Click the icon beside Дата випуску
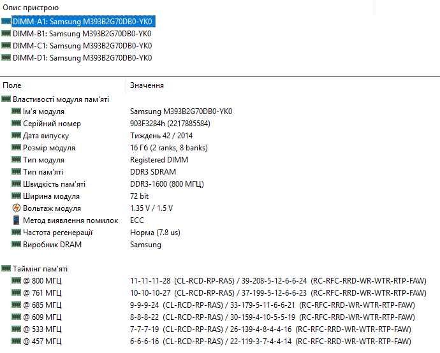440x353 pixels. 17,136
